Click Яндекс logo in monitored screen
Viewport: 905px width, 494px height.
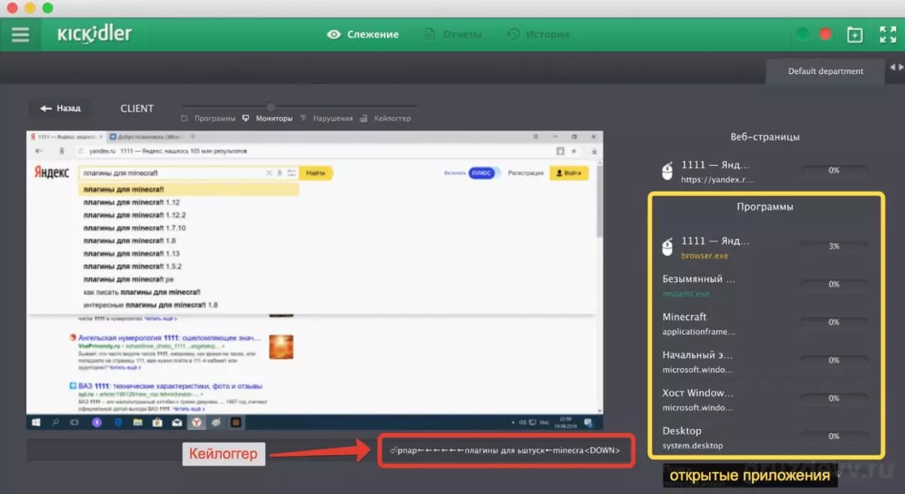(52, 173)
